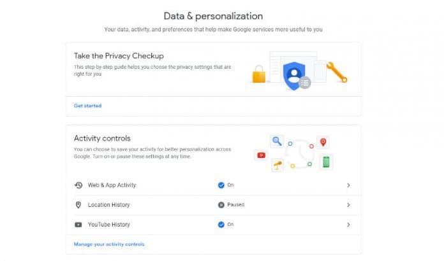Select the YouTube History row label
444x261 pixels.
pos(108,225)
